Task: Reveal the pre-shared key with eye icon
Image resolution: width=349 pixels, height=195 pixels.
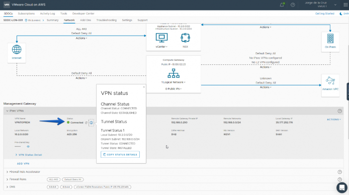Action: point(28,147)
